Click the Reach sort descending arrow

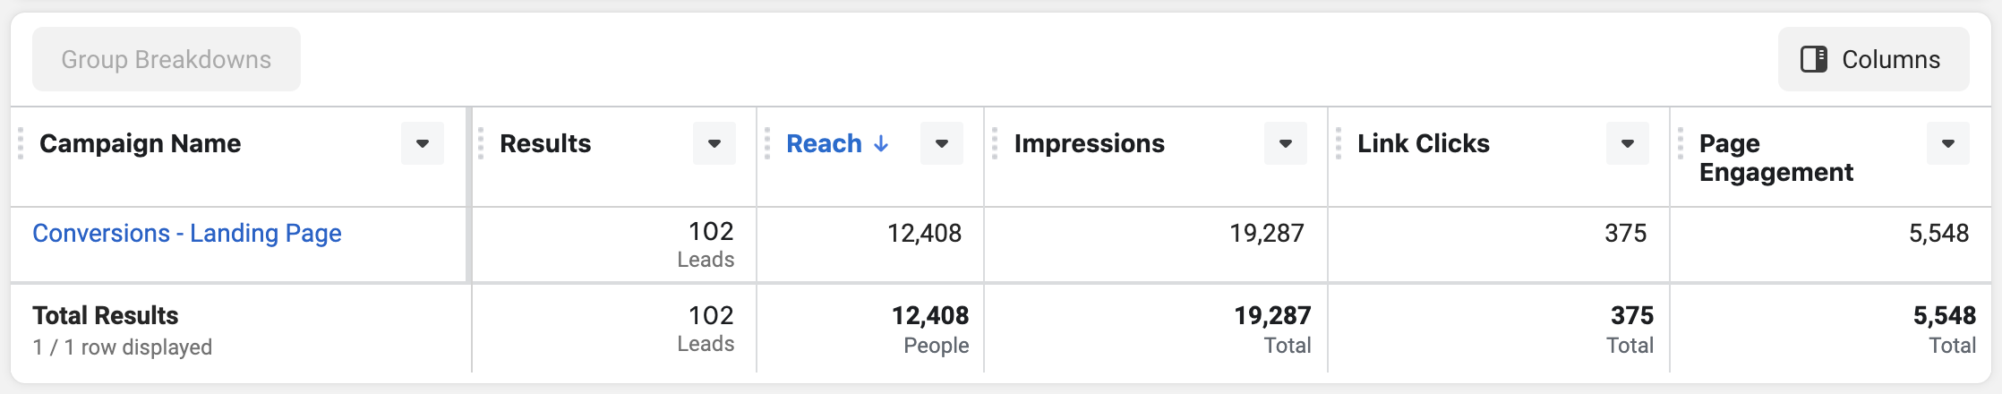[881, 143]
